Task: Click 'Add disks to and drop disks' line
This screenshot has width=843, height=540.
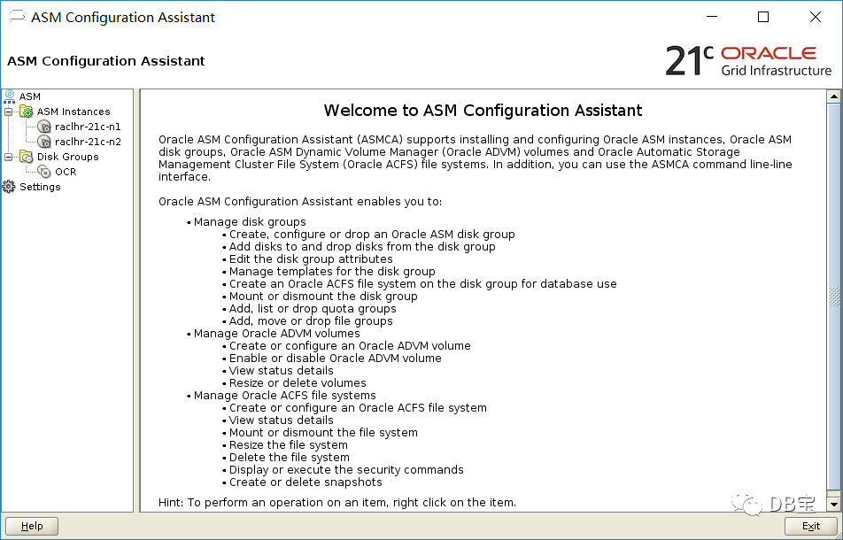Action: (x=362, y=247)
